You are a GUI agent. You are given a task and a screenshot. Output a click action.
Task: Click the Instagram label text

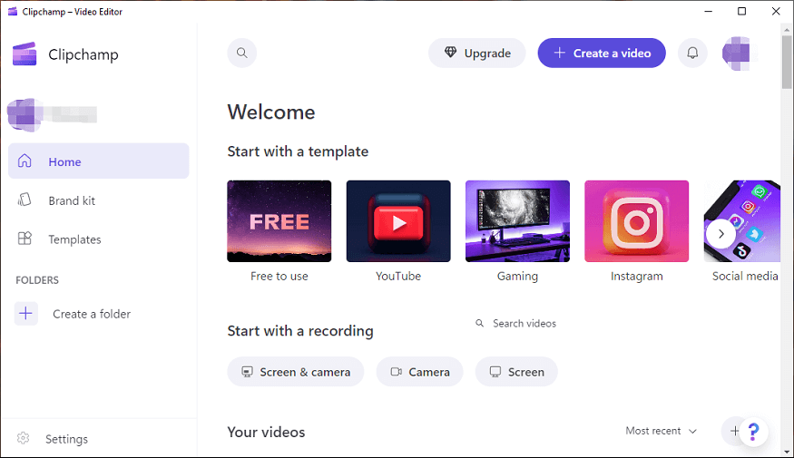coord(636,276)
